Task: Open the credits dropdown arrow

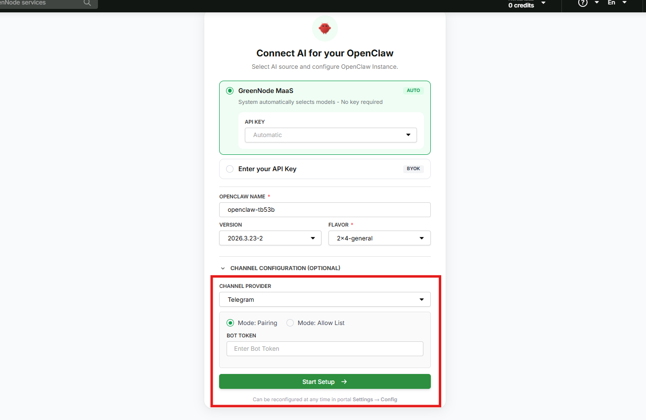Action: click(x=543, y=3)
